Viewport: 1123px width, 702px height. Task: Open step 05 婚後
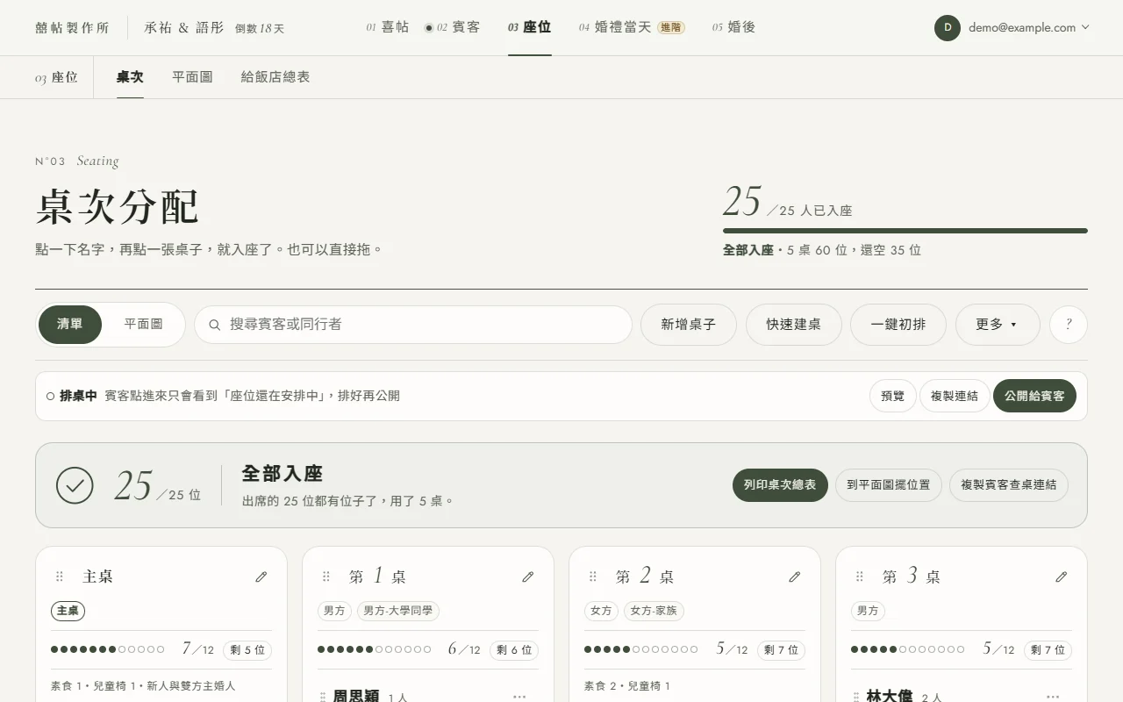coord(733,27)
